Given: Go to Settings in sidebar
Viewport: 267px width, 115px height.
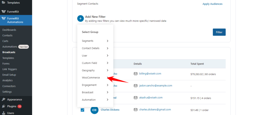Looking at the screenshot, I should pyautogui.click(x=7, y=92).
